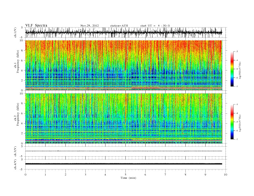Image resolution: width=254 pixels, height=196 pixels.
Task: Click the "Time (min)" axis title
Action: [x=128, y=178]
